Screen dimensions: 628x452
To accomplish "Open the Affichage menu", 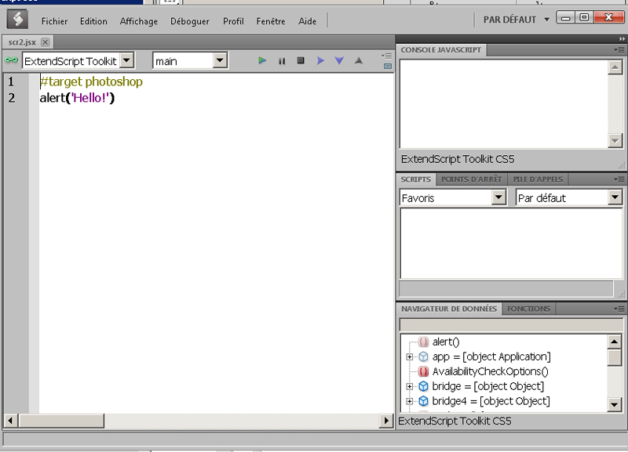I will [139, 21].
